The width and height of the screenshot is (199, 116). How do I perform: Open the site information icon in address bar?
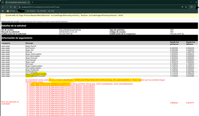tap(19, 7)
